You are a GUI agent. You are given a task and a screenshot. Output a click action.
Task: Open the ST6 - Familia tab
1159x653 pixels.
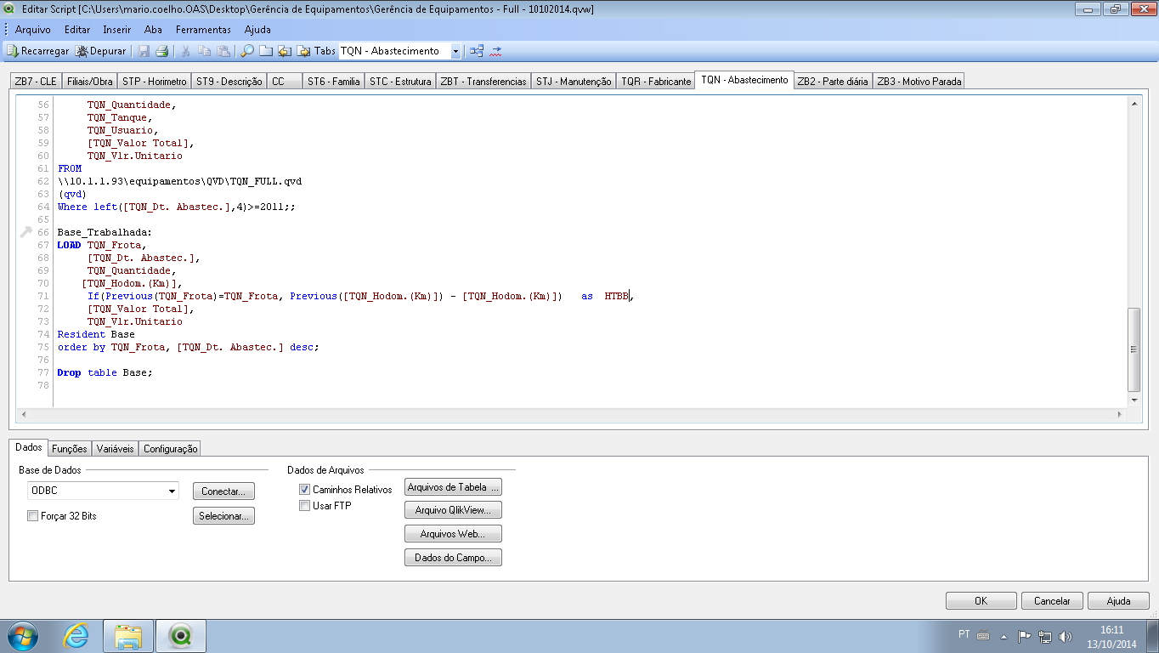click(334, 82)
